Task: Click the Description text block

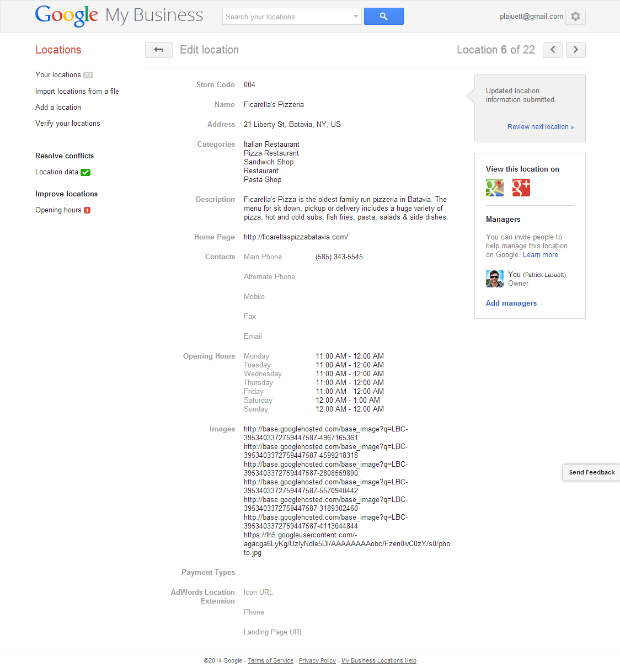Action: (346, 208)
